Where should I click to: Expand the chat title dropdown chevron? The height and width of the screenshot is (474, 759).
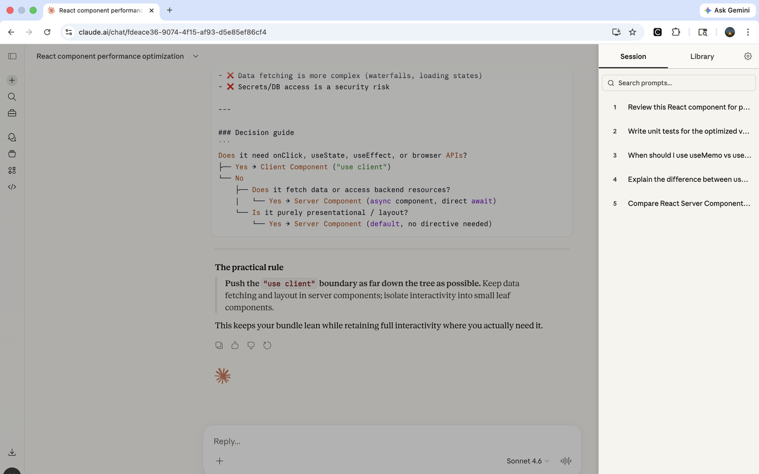click(x=196, y=56)
